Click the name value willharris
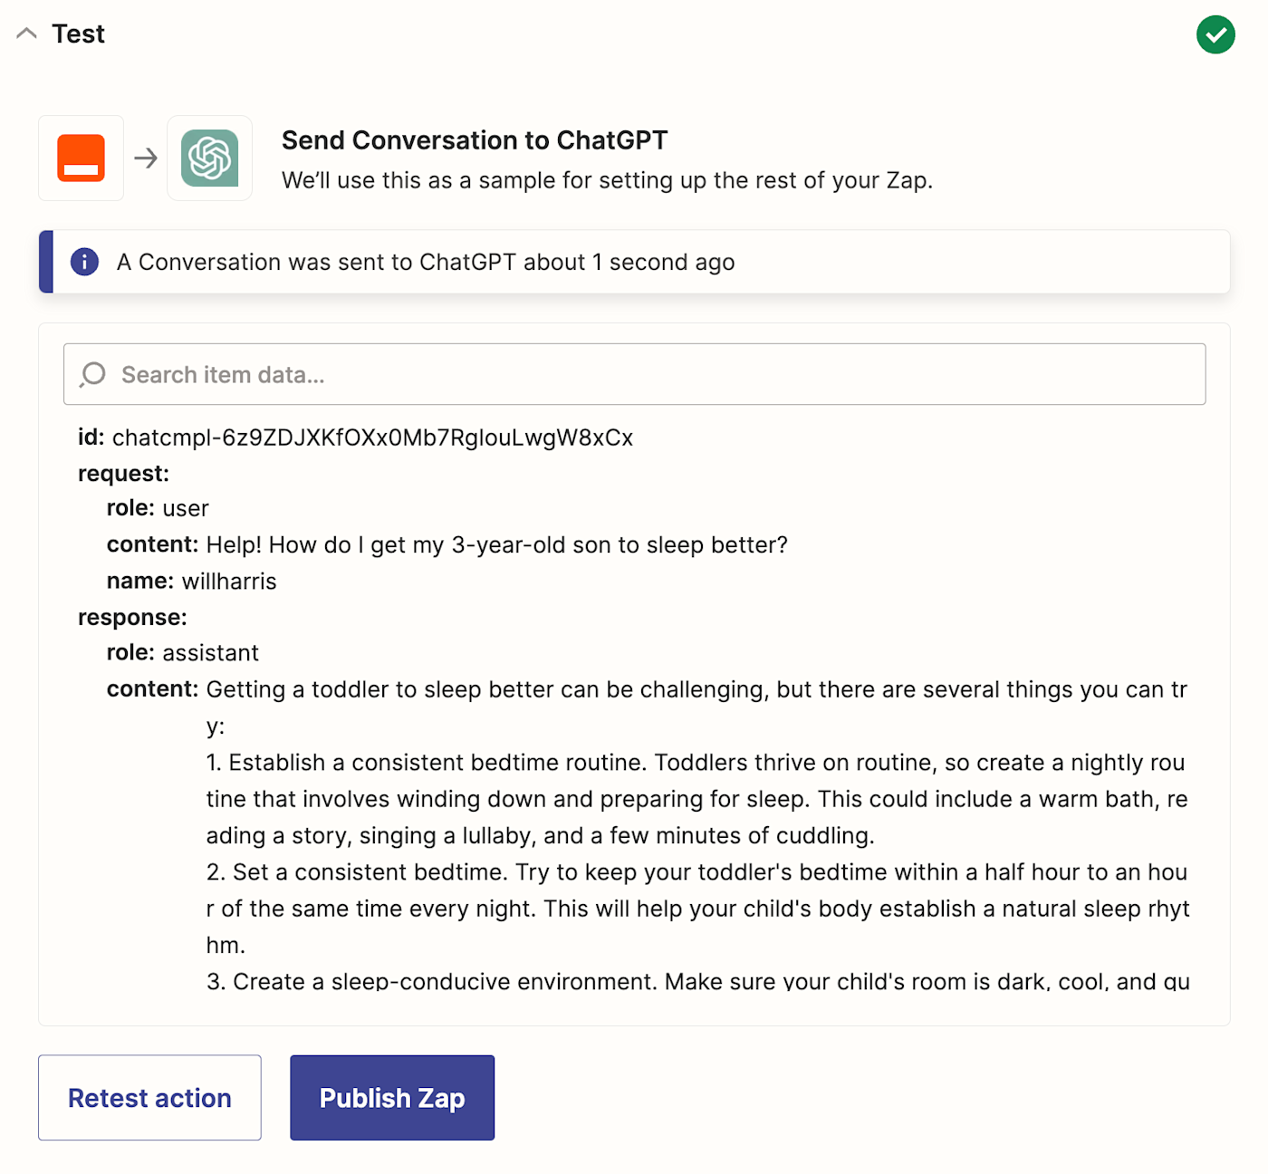The image size is (1268, 1174). [229, 582]
